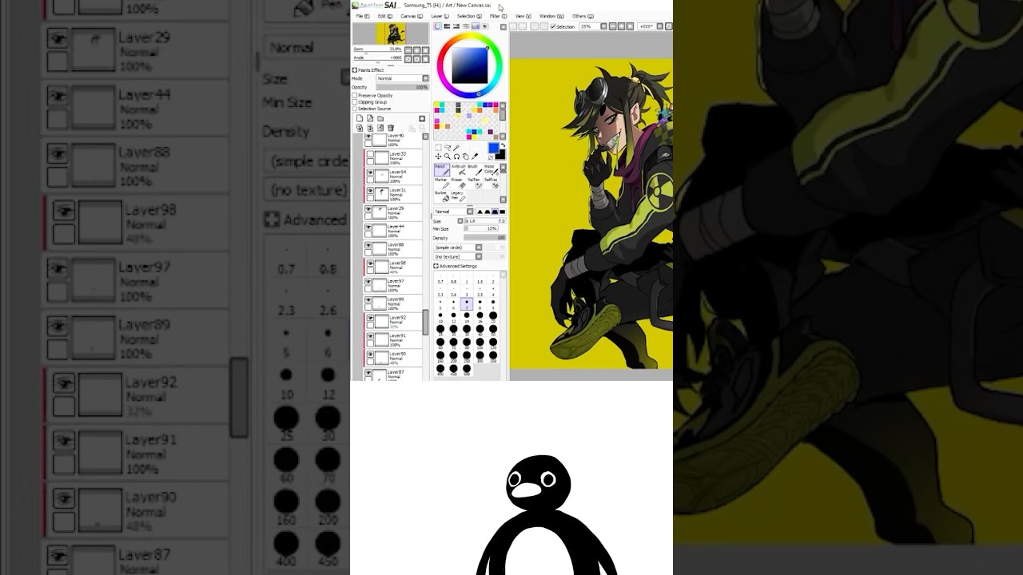Activate the rectangular selection tool
Screen dimensions: 1023x575
[x=439, y=148]
